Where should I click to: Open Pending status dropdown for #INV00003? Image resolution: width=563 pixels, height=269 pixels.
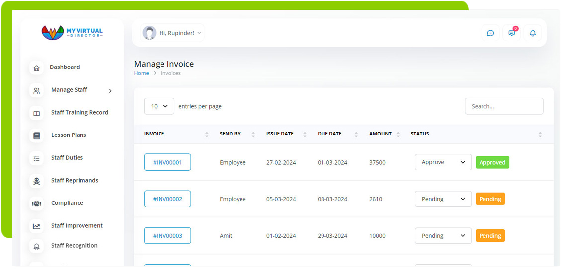(x=443, y=236)
